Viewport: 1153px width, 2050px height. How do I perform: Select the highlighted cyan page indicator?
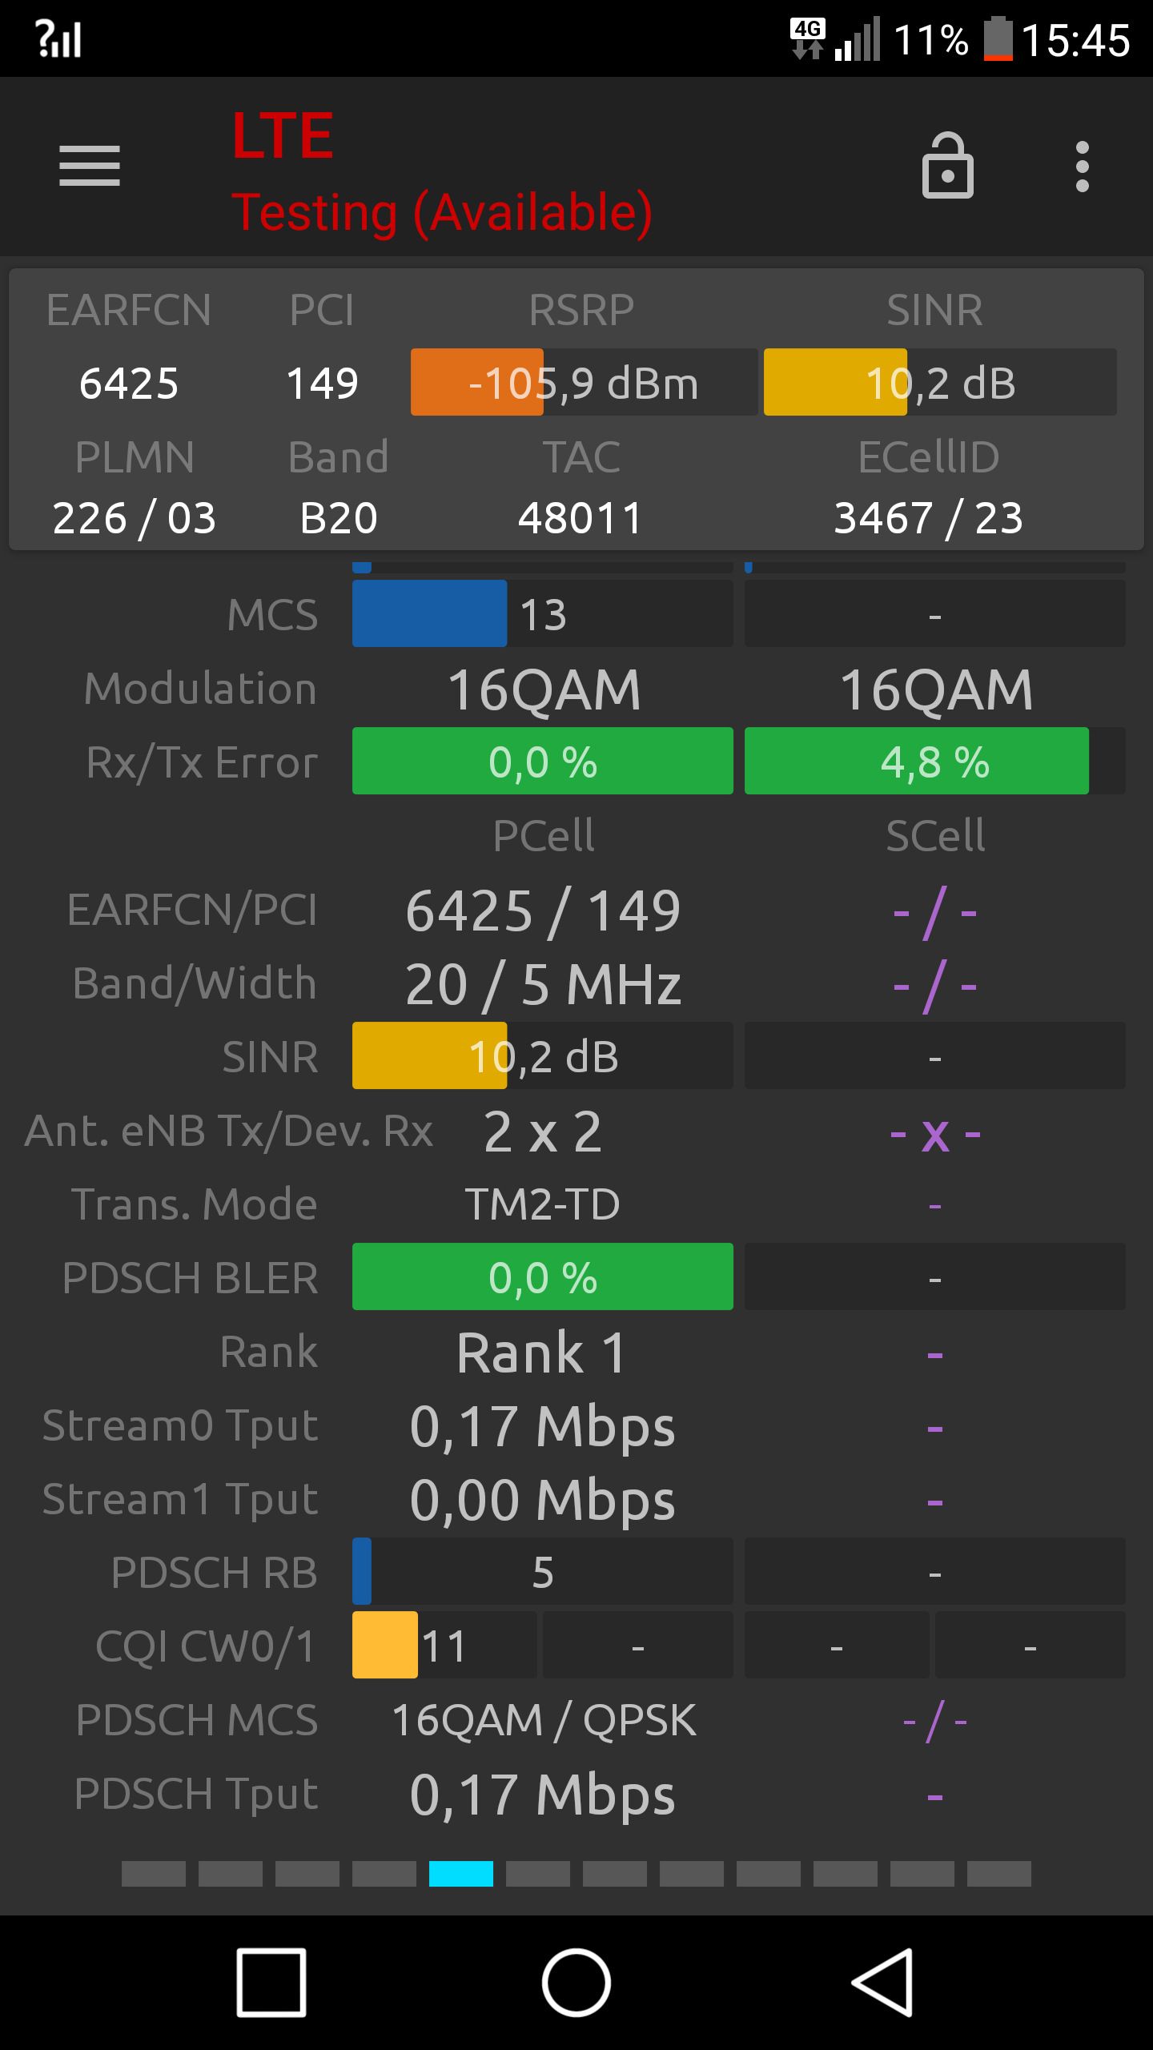pos(461,1874)
